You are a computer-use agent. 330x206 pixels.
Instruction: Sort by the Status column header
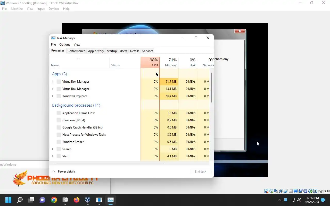click(x=125, y=63)
